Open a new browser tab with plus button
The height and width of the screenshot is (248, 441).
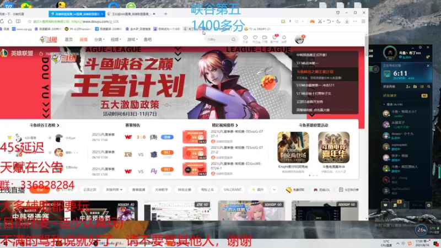coord(166,14)
